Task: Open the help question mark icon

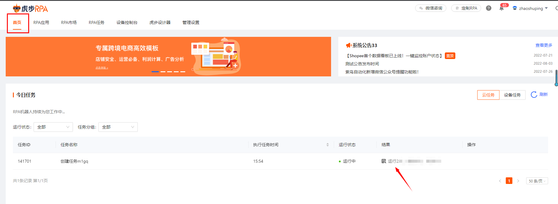Action: [489, 8]
